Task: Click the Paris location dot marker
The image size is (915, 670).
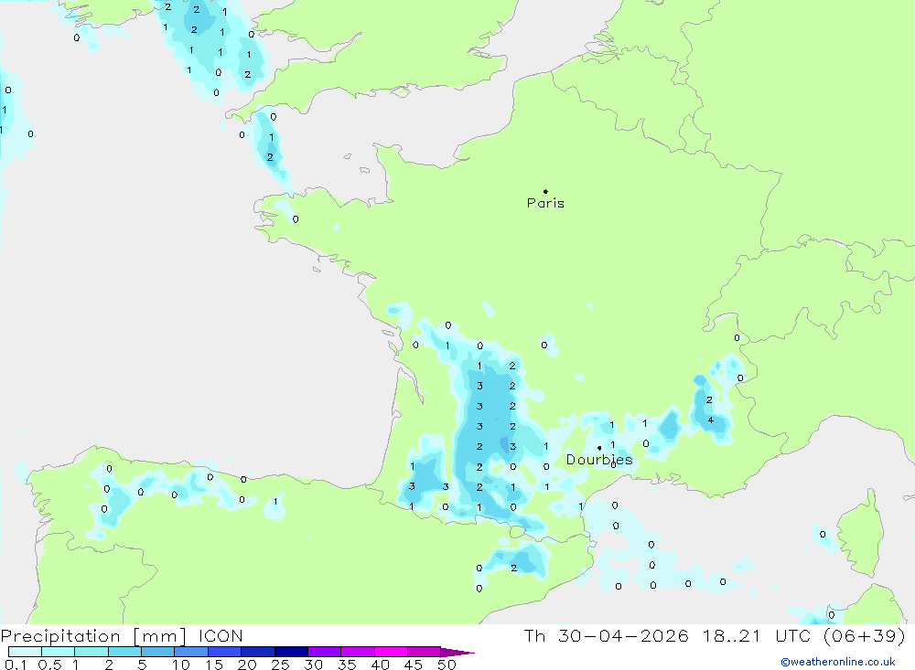Action: (545, 191)
